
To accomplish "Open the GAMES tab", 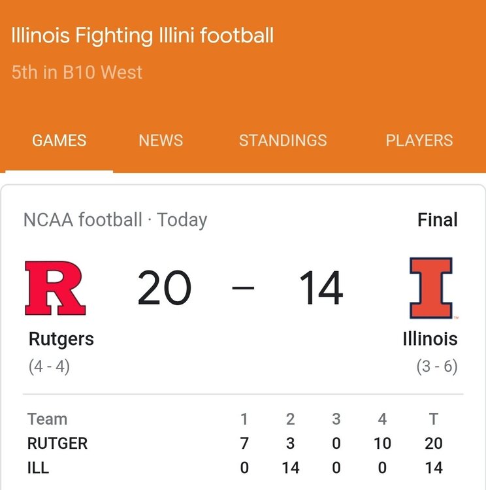I will coord(59,140).
